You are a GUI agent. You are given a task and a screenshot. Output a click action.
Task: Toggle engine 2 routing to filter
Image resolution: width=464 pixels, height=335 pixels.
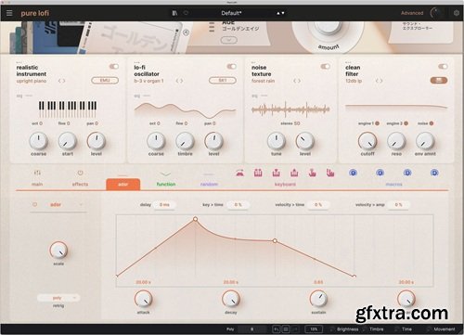[x=406, y=123]
